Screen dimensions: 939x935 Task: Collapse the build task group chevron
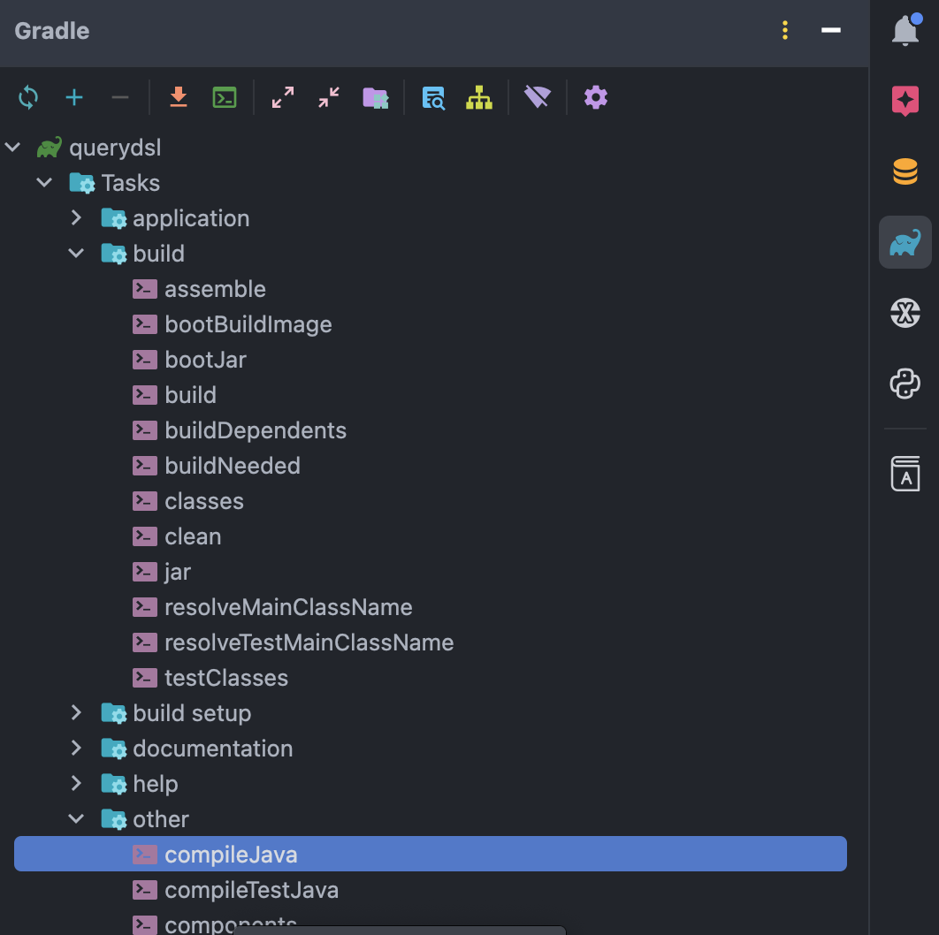(x=76, y=253)
